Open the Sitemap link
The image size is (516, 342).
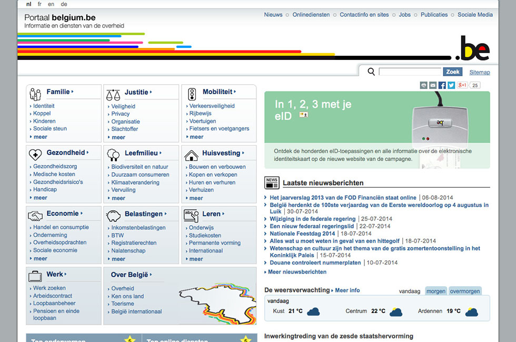click(x=480, y=73)
